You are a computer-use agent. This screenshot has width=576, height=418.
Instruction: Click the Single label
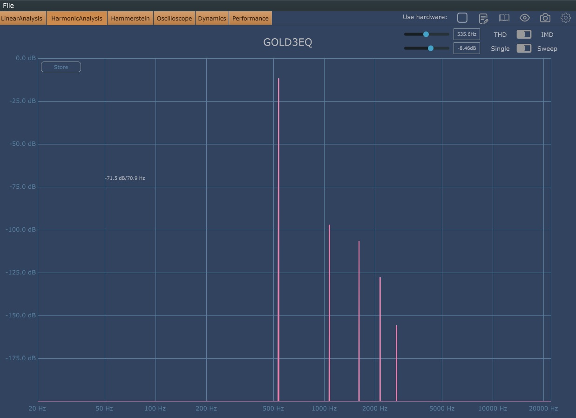[x=500, y=48]
